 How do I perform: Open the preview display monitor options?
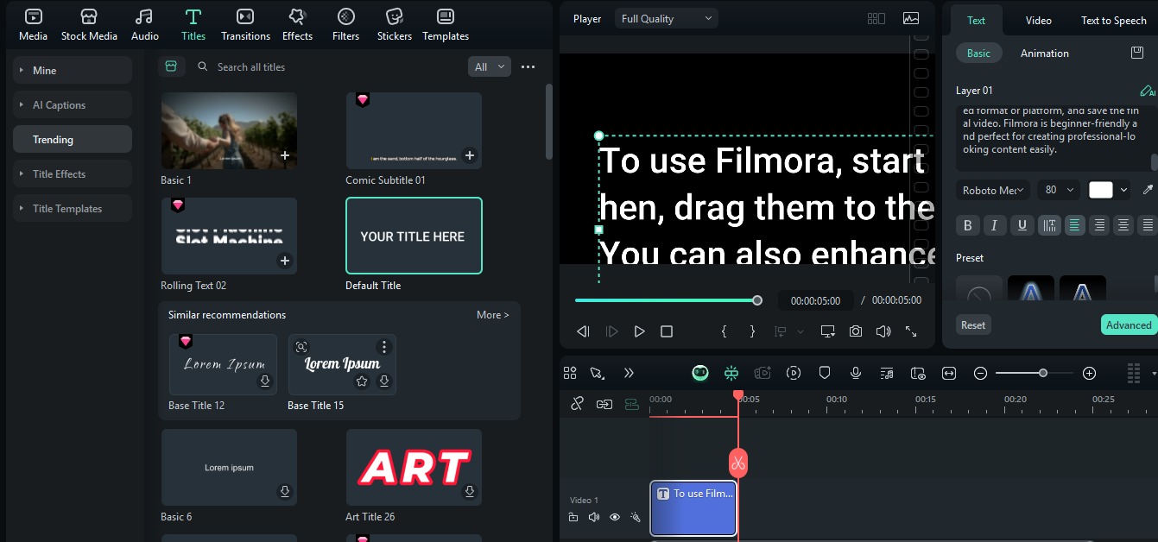coord(827,331)
